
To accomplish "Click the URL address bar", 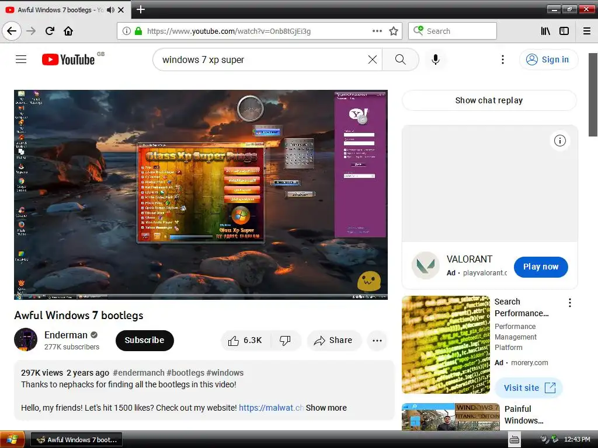I will [x=259, y=31].
